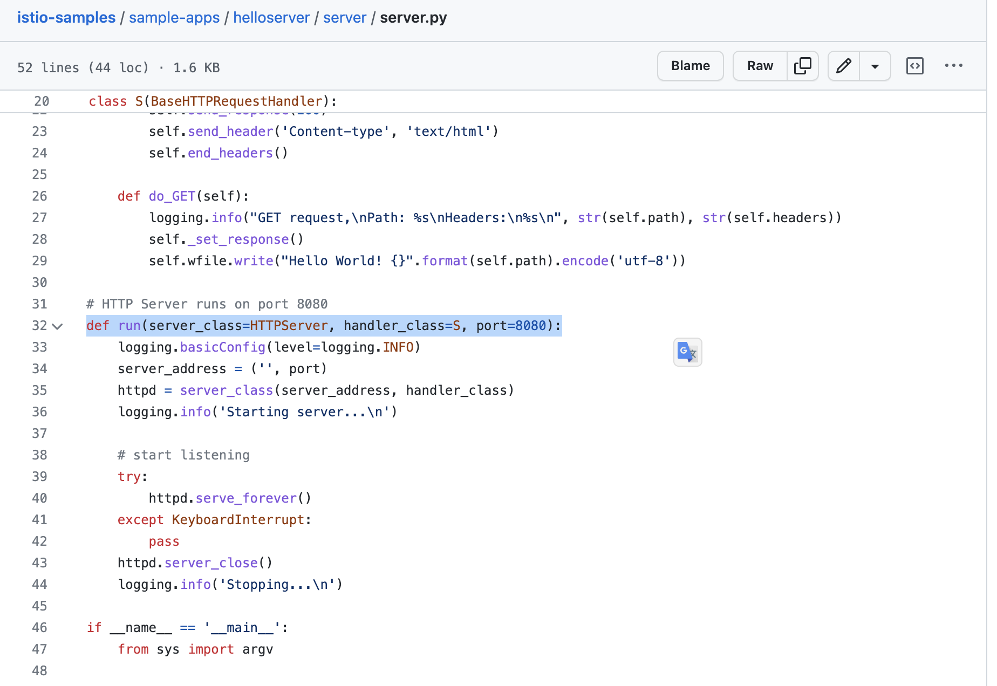Click serve_forever method in code

[x=246, y=498]
